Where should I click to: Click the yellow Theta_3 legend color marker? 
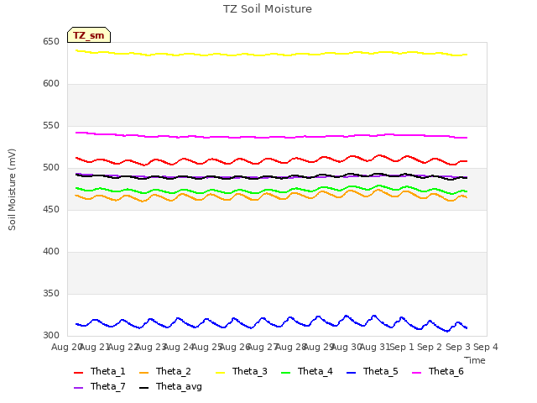pos(220,373)
